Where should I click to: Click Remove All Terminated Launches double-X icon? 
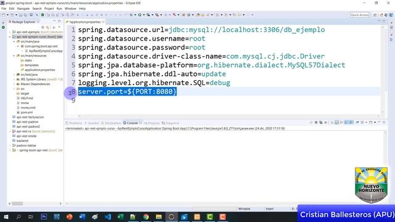[x=321, y=122]
